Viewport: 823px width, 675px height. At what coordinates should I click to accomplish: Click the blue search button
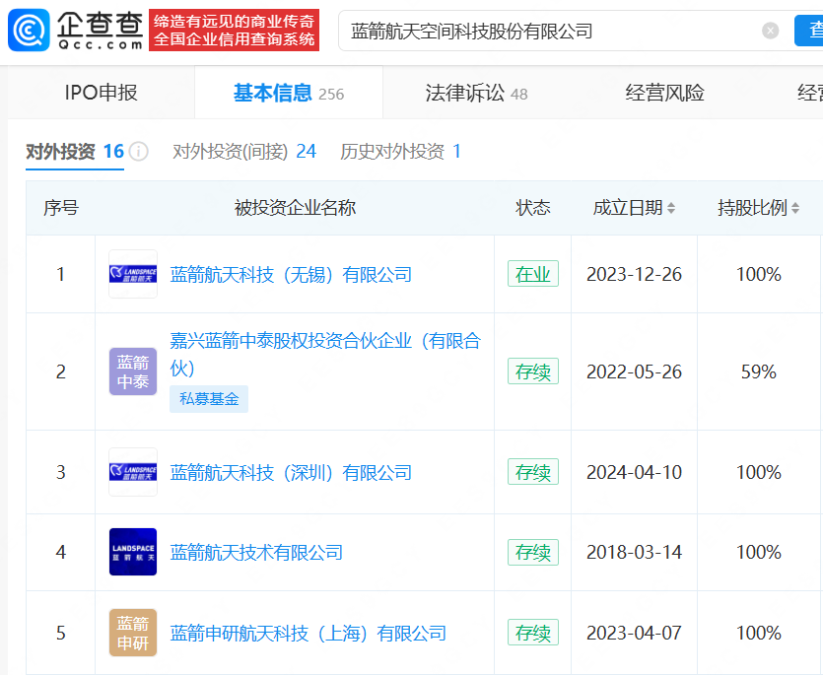point(809,31)
